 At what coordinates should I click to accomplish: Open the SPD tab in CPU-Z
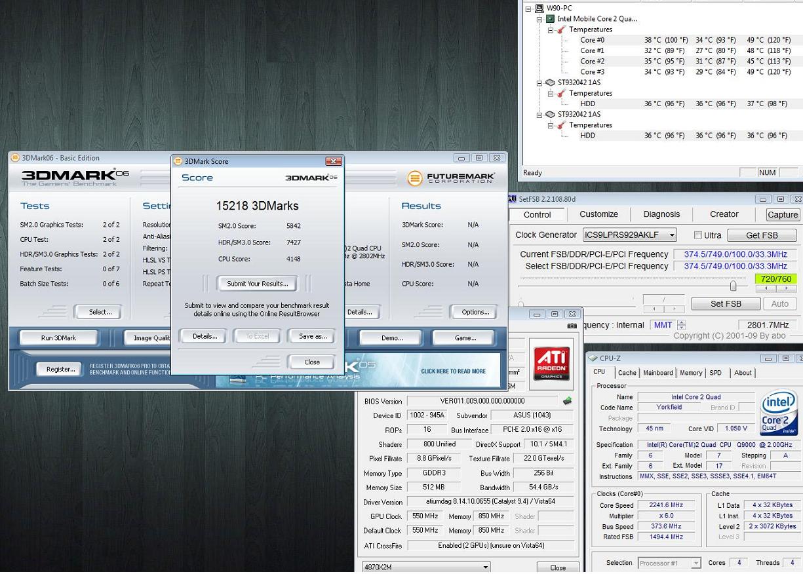716,373
